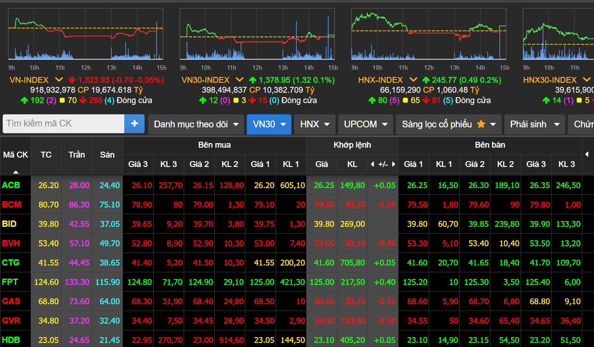Click the VN-INDEX label
The height and width of the screenshot is (347, 594).
point(29,80)
